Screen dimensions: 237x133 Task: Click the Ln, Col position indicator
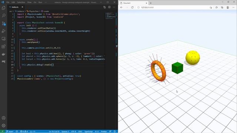pyautogui.click(x=54, y=132)
